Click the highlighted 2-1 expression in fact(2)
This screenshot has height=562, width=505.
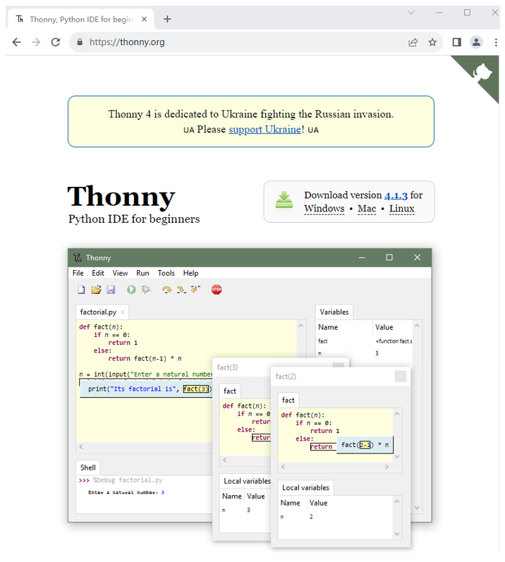365,445
